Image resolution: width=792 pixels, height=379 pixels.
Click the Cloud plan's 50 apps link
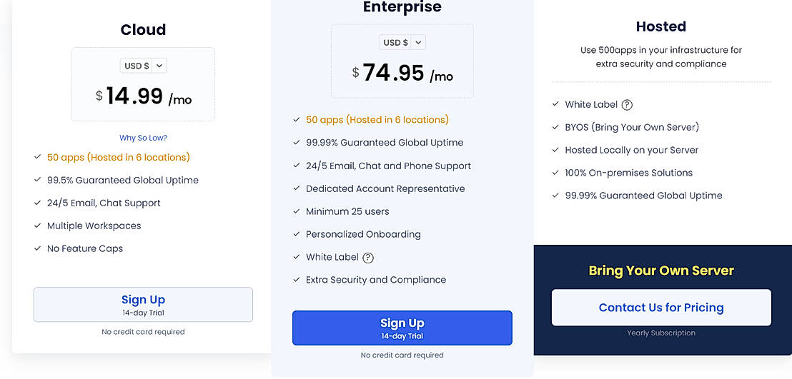click(118, 158)
